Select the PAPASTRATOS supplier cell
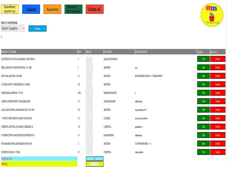Screen dimensions: 227x170 tap(110, 93)
